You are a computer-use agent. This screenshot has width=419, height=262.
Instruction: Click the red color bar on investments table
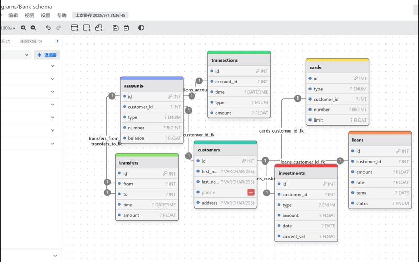tap(306, 166)
